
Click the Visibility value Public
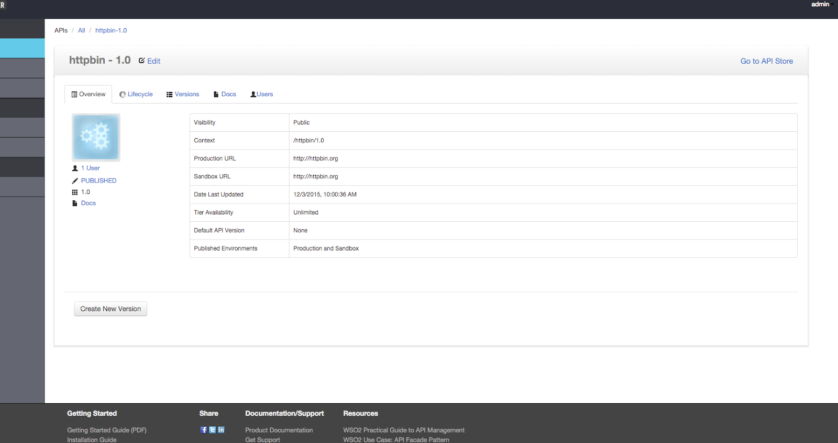pyautogui.click(x=301, y=122)
